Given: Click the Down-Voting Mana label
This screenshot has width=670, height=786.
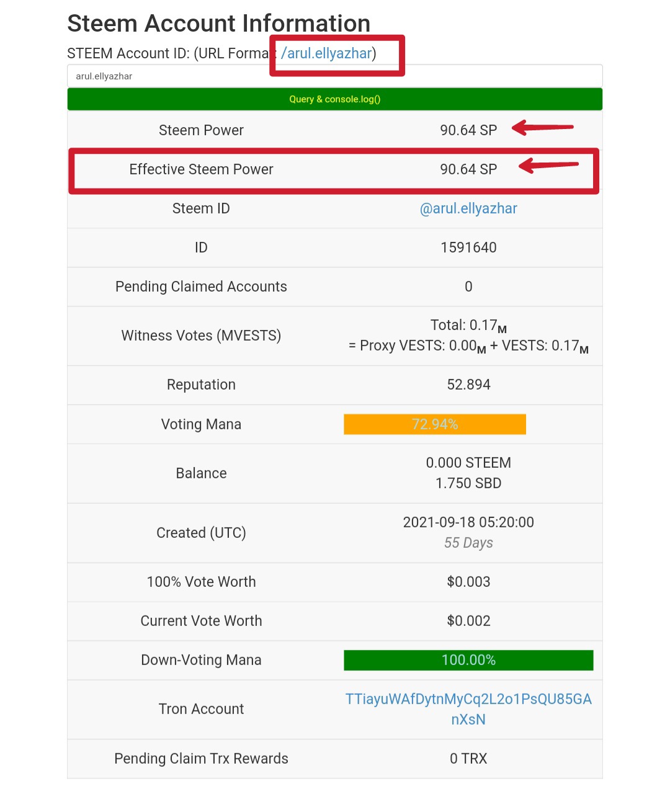Looking at the screenshot, I should point(201,660).
